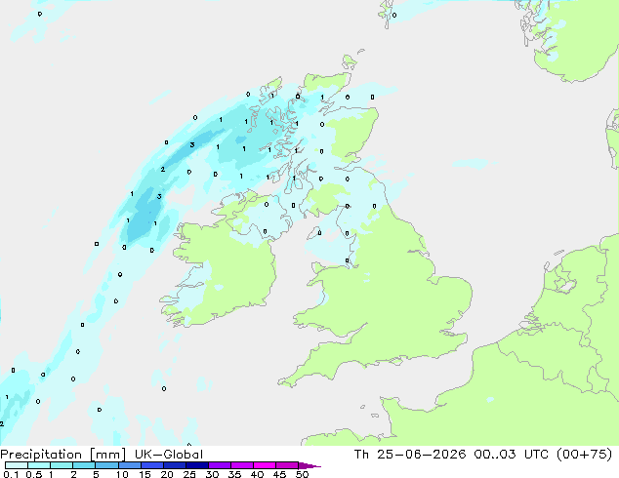This screenshot has width=619, height=478.
Task: Click the '45' legend label
Action: coord(279,474)
